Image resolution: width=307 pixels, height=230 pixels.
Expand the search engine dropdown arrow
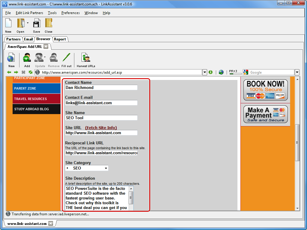(x=297, y=72)
